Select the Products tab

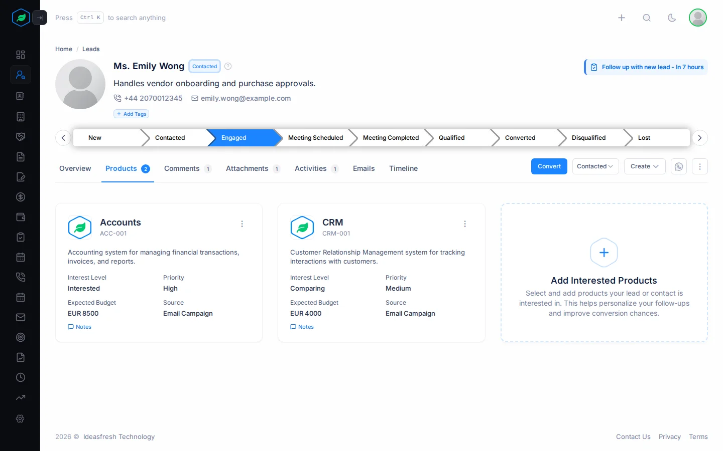pyautogui.click(x=128, y=168)
